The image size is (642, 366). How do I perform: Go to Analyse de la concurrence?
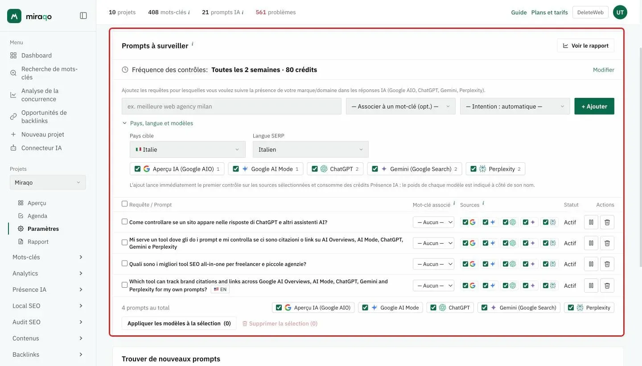coord(40,95)
